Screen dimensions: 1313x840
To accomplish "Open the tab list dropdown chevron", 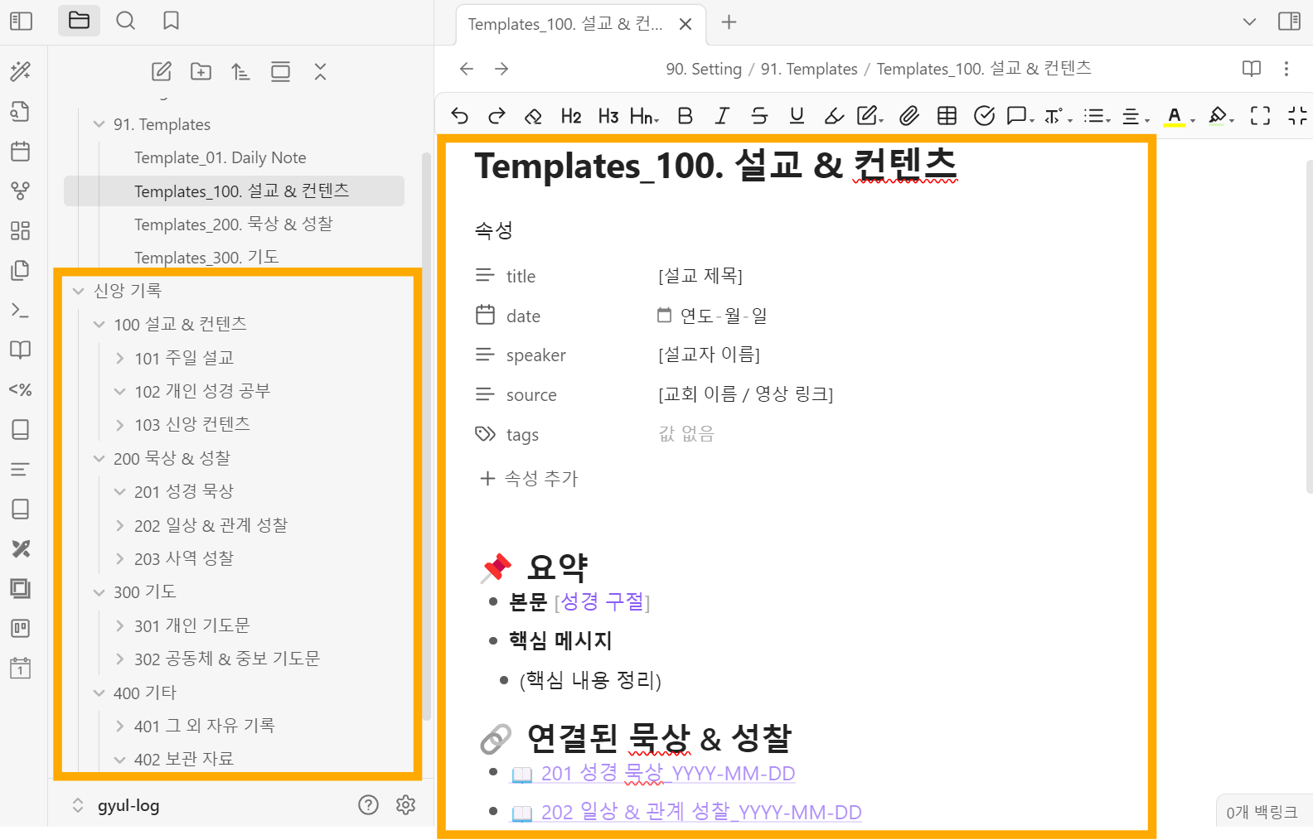I will point(1249,22).
